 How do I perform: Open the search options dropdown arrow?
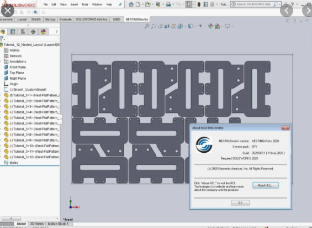279,4
